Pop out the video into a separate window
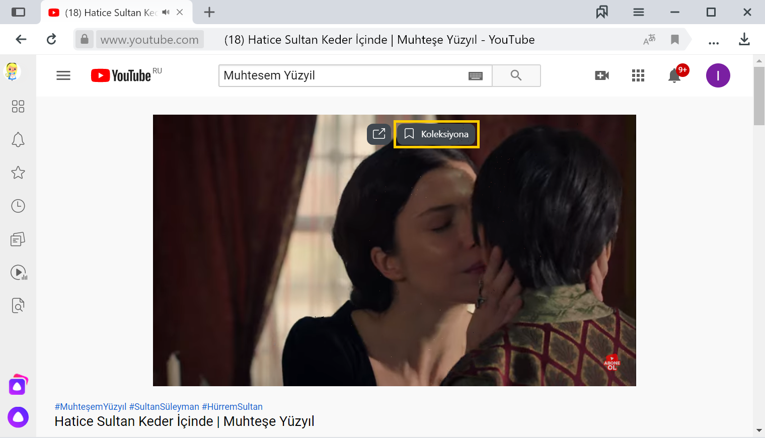765x438 pixels. (x=379, y=134)
